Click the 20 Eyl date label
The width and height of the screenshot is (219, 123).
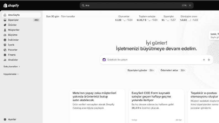point(178,120)
